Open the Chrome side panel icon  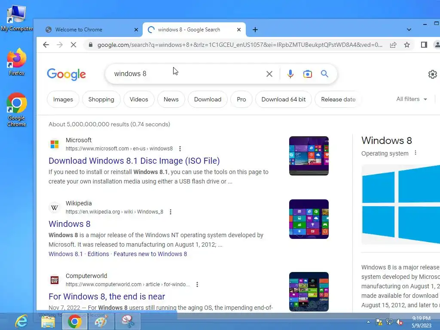point(424,45)
